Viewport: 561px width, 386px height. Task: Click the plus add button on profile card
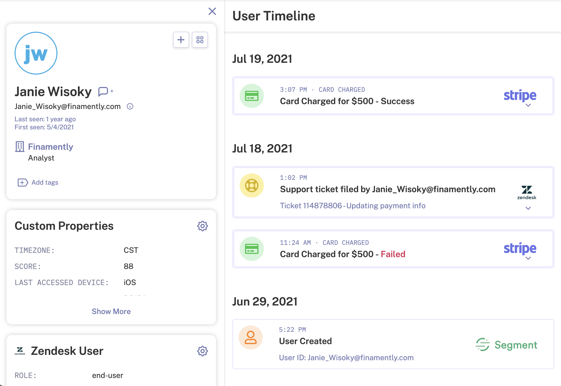pyautogui.click(x=181, y=40)
